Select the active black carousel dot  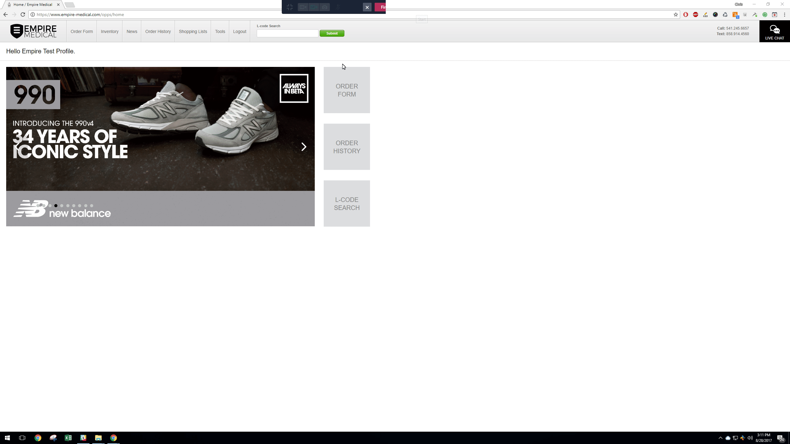(56, 206)
